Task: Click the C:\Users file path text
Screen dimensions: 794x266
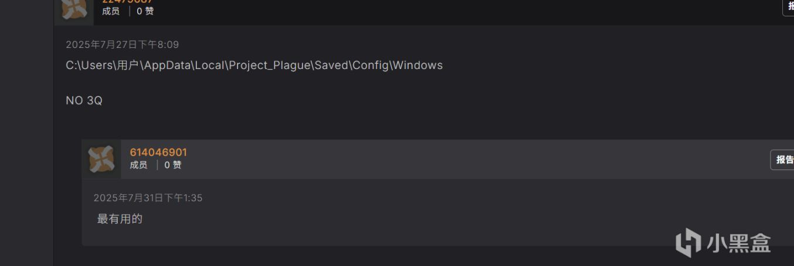Action: (254, 65)
